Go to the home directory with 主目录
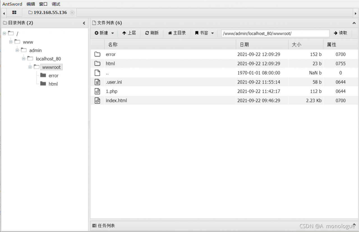This screenshot has height=232, width=359. point(177,33)
